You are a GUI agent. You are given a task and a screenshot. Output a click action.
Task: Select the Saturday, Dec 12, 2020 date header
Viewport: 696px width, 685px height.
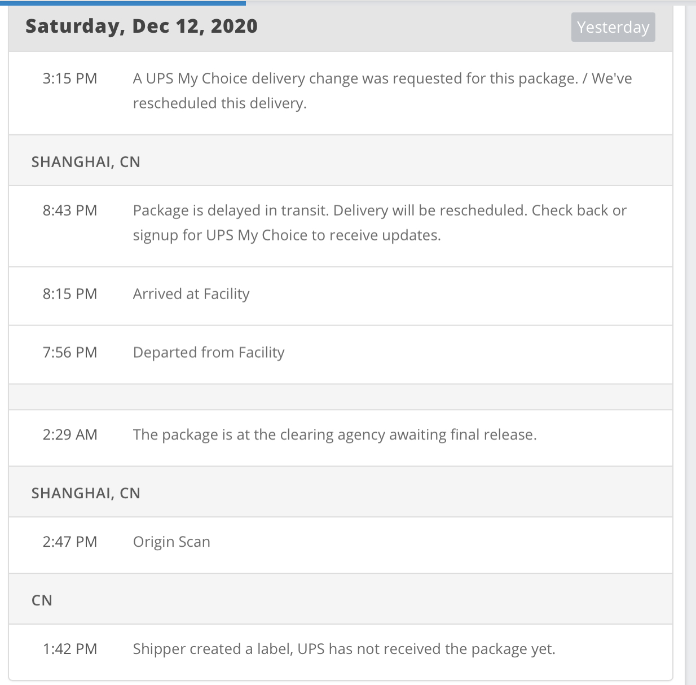142,26
